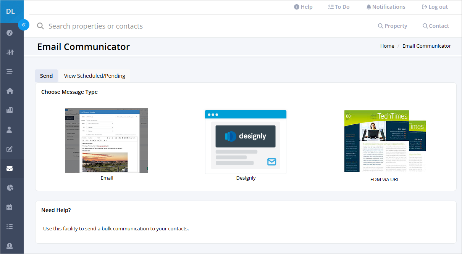The height and width of the screenshot is (254, 462).
Task: Switch to the Send tab
Action: pos(46,76)
